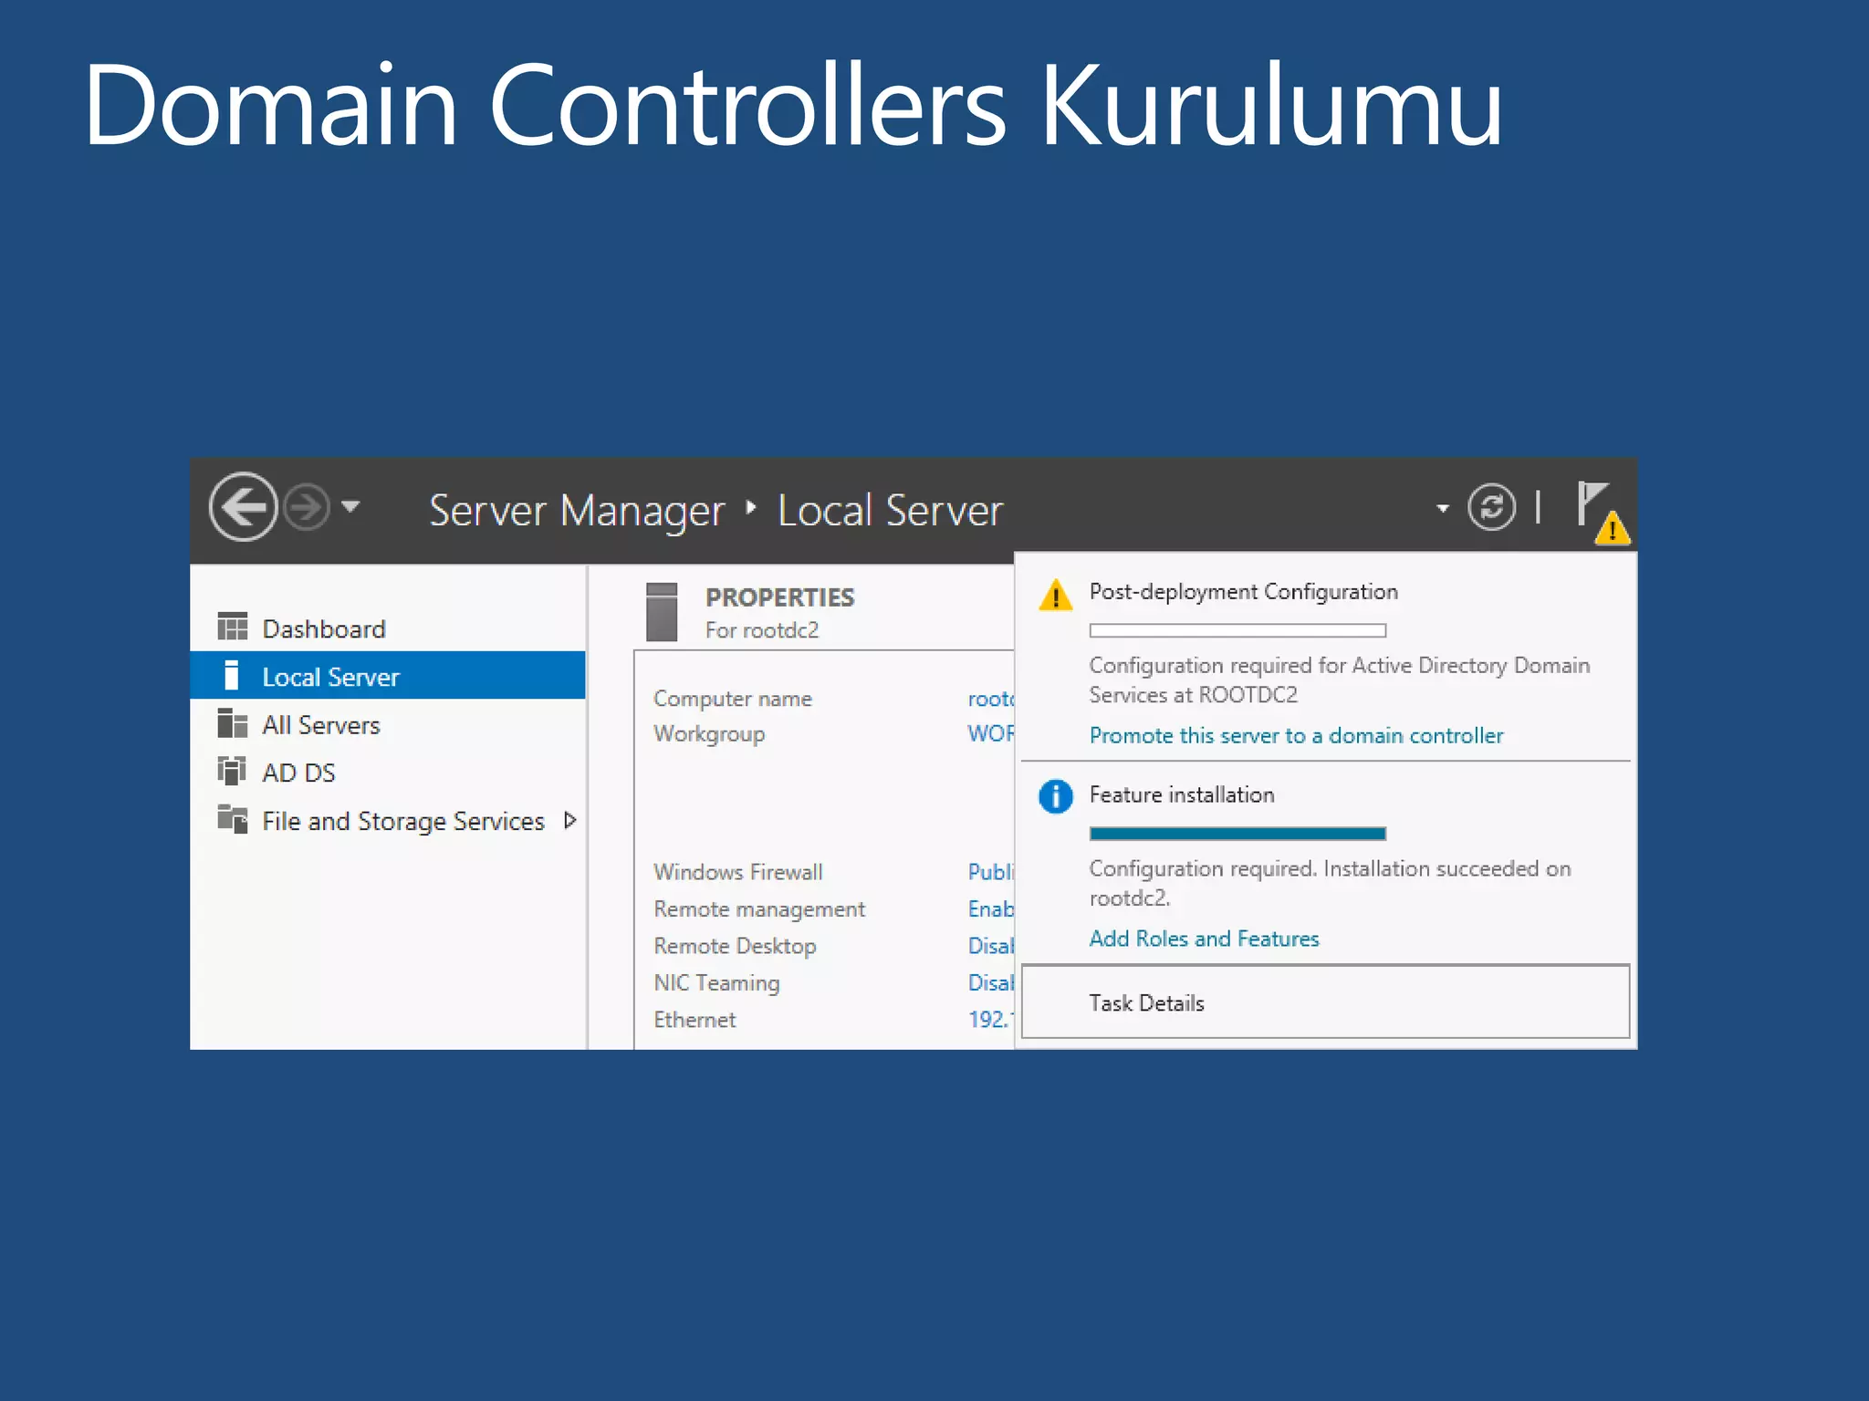Click the 'NIC Teaming' label

point(716,982)
